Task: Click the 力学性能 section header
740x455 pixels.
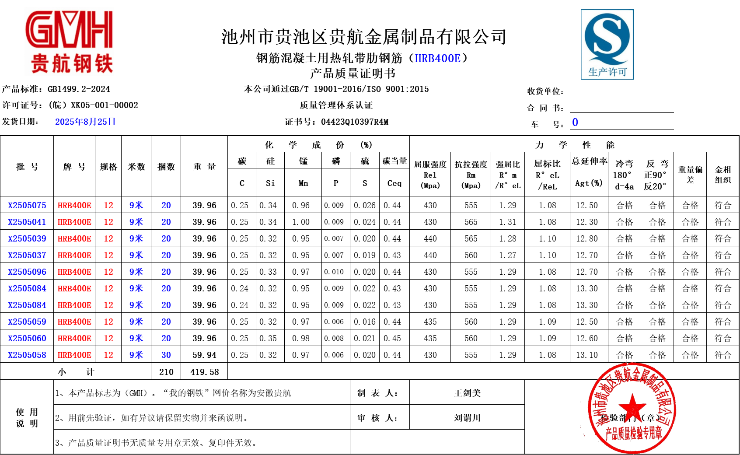Action: click(574, 145)
